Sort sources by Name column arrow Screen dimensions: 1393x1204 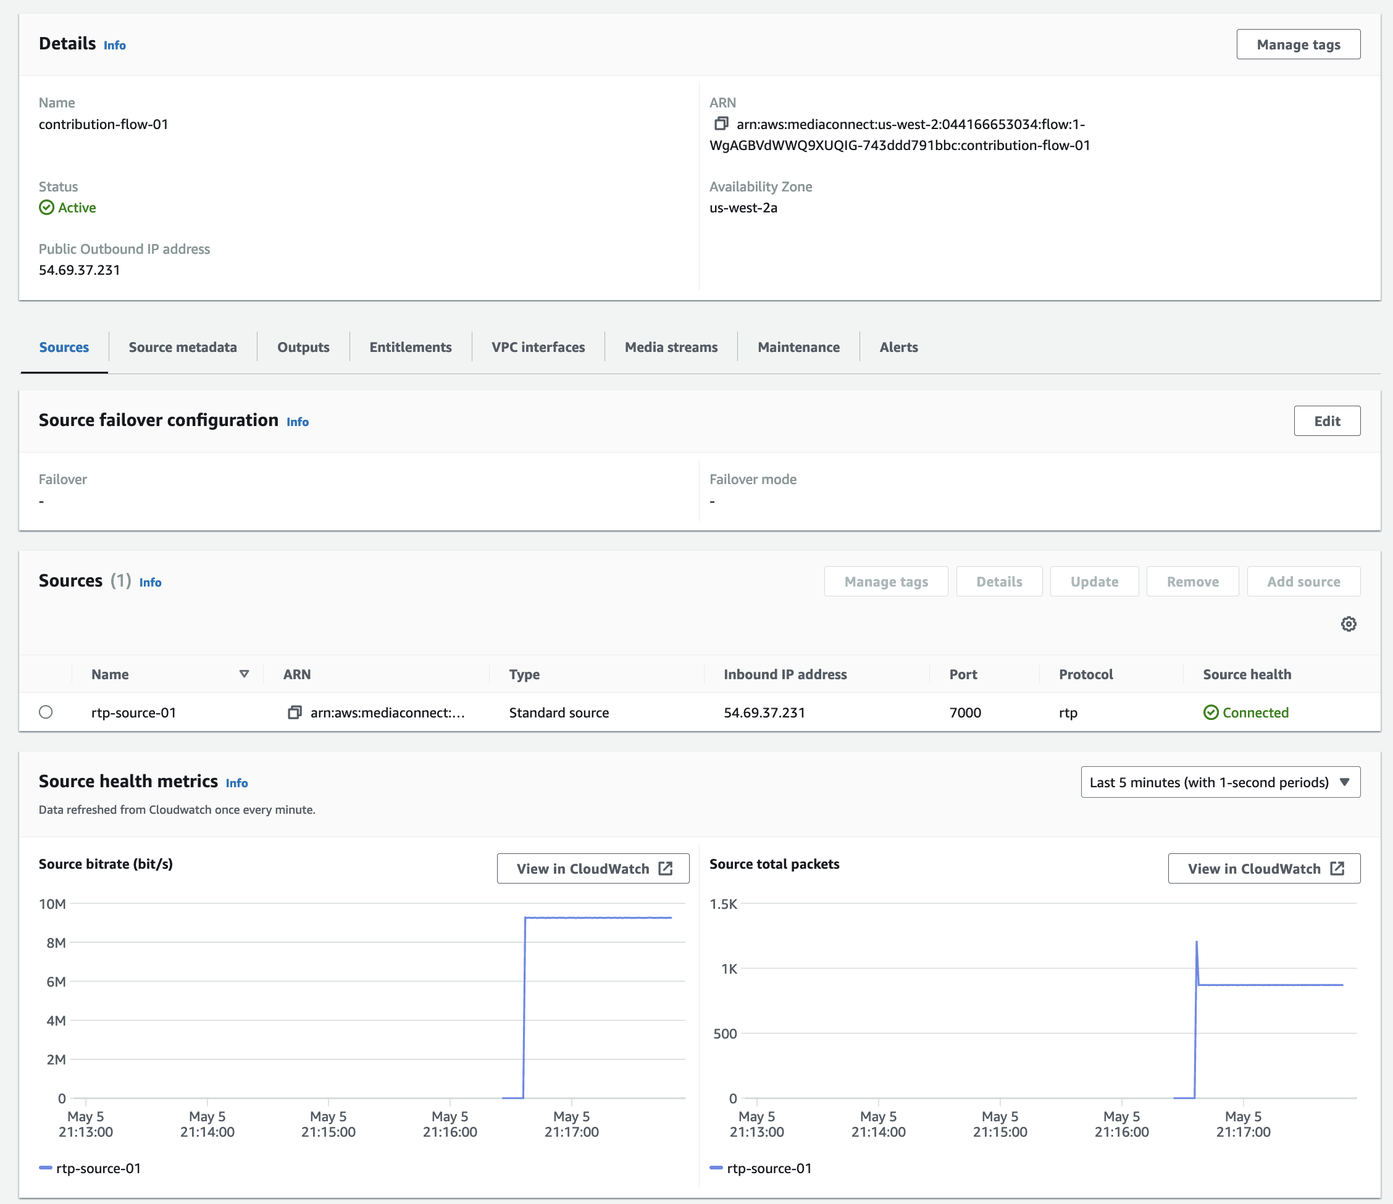point(244,674)
